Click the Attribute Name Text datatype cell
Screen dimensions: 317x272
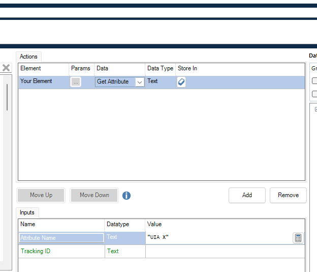click(125, 237)
